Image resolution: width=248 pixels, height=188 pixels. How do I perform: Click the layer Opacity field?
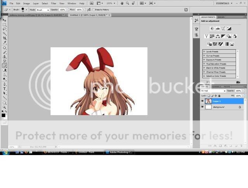pos(238,91)
